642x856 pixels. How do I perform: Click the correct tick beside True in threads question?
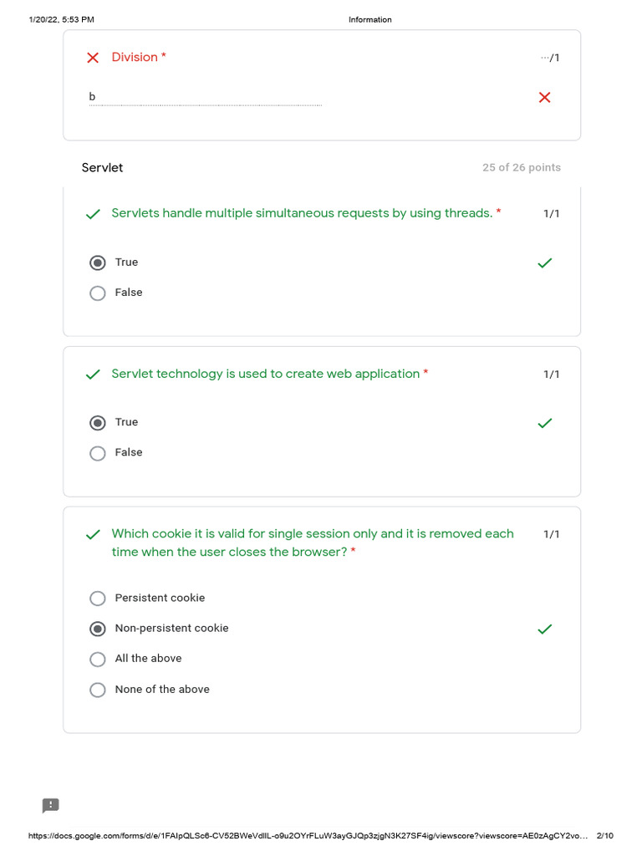click(544, 262)
